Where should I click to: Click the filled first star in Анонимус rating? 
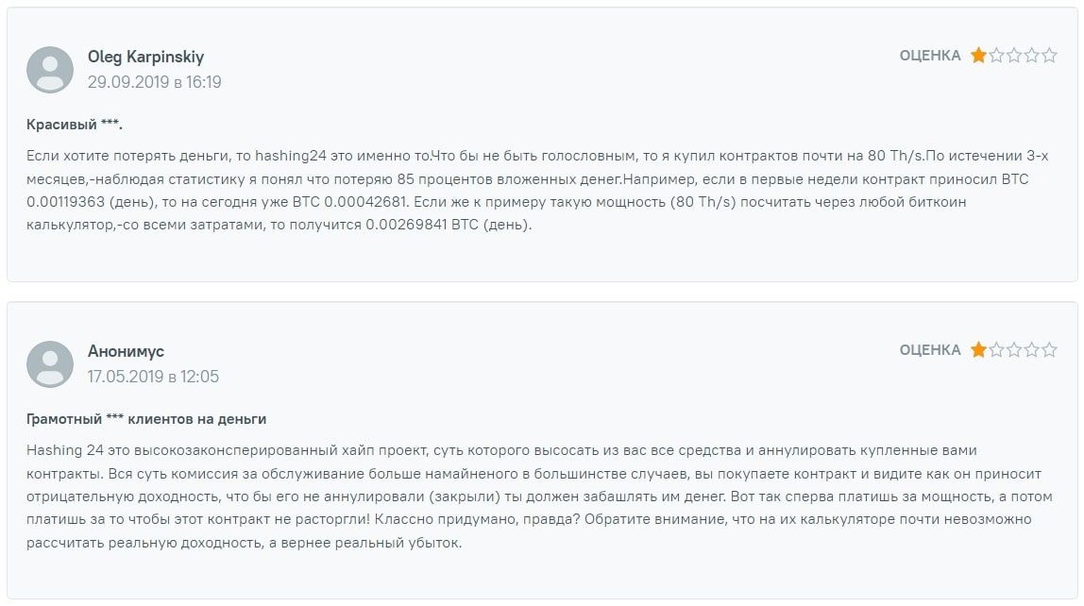point(978,350)
